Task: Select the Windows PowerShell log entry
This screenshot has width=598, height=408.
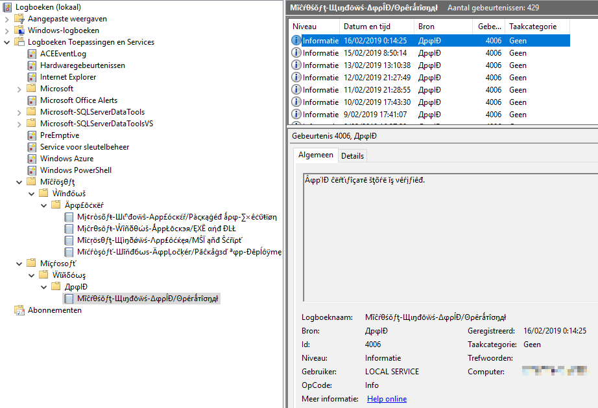Action: click(76, 170)
